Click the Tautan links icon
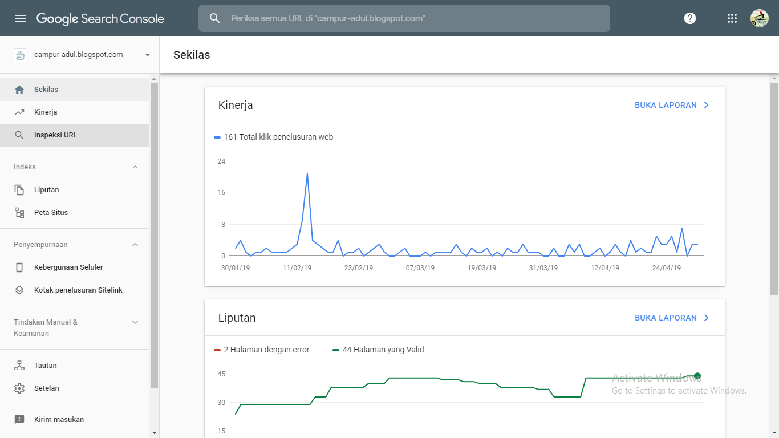This screenshot has width=779, height=438. pos(19,366)
